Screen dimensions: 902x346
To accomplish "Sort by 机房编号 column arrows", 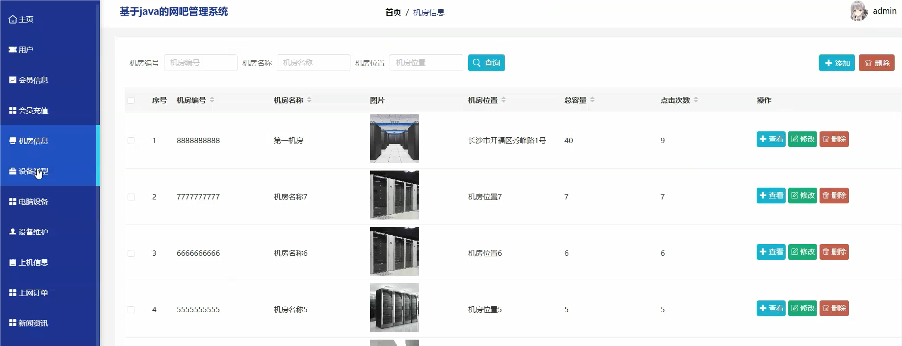I will [x=212, y=100].
